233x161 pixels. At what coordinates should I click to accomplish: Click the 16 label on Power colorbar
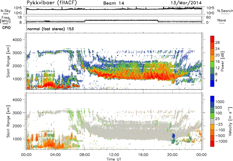[x=217, y=62]
